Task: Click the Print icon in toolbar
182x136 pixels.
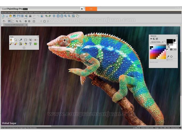Action: [30, 16]
